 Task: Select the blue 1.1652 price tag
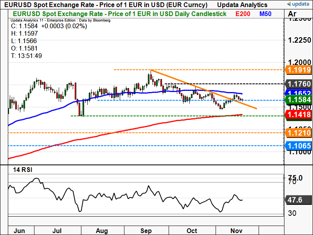click(299, 93)
